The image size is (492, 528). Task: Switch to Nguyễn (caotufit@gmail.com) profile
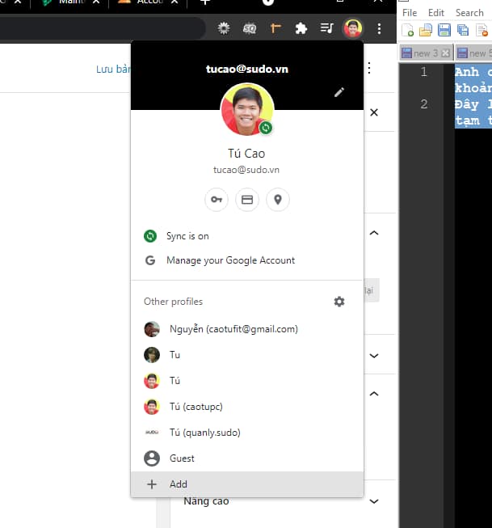click(x=247, y=329)
